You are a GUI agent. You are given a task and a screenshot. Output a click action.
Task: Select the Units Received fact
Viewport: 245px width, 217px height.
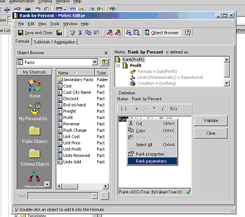(74, 155)
